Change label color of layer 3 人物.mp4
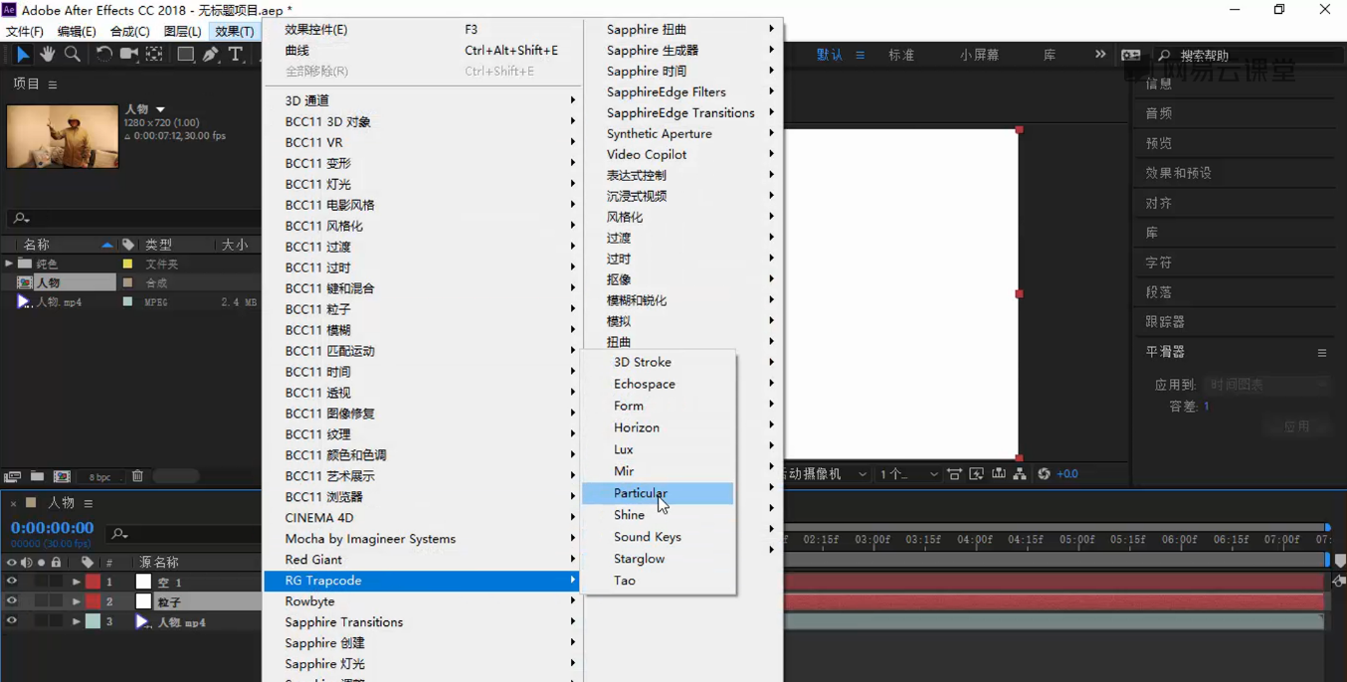Viewport: 1347px width, 682px height. coord(93,621)
